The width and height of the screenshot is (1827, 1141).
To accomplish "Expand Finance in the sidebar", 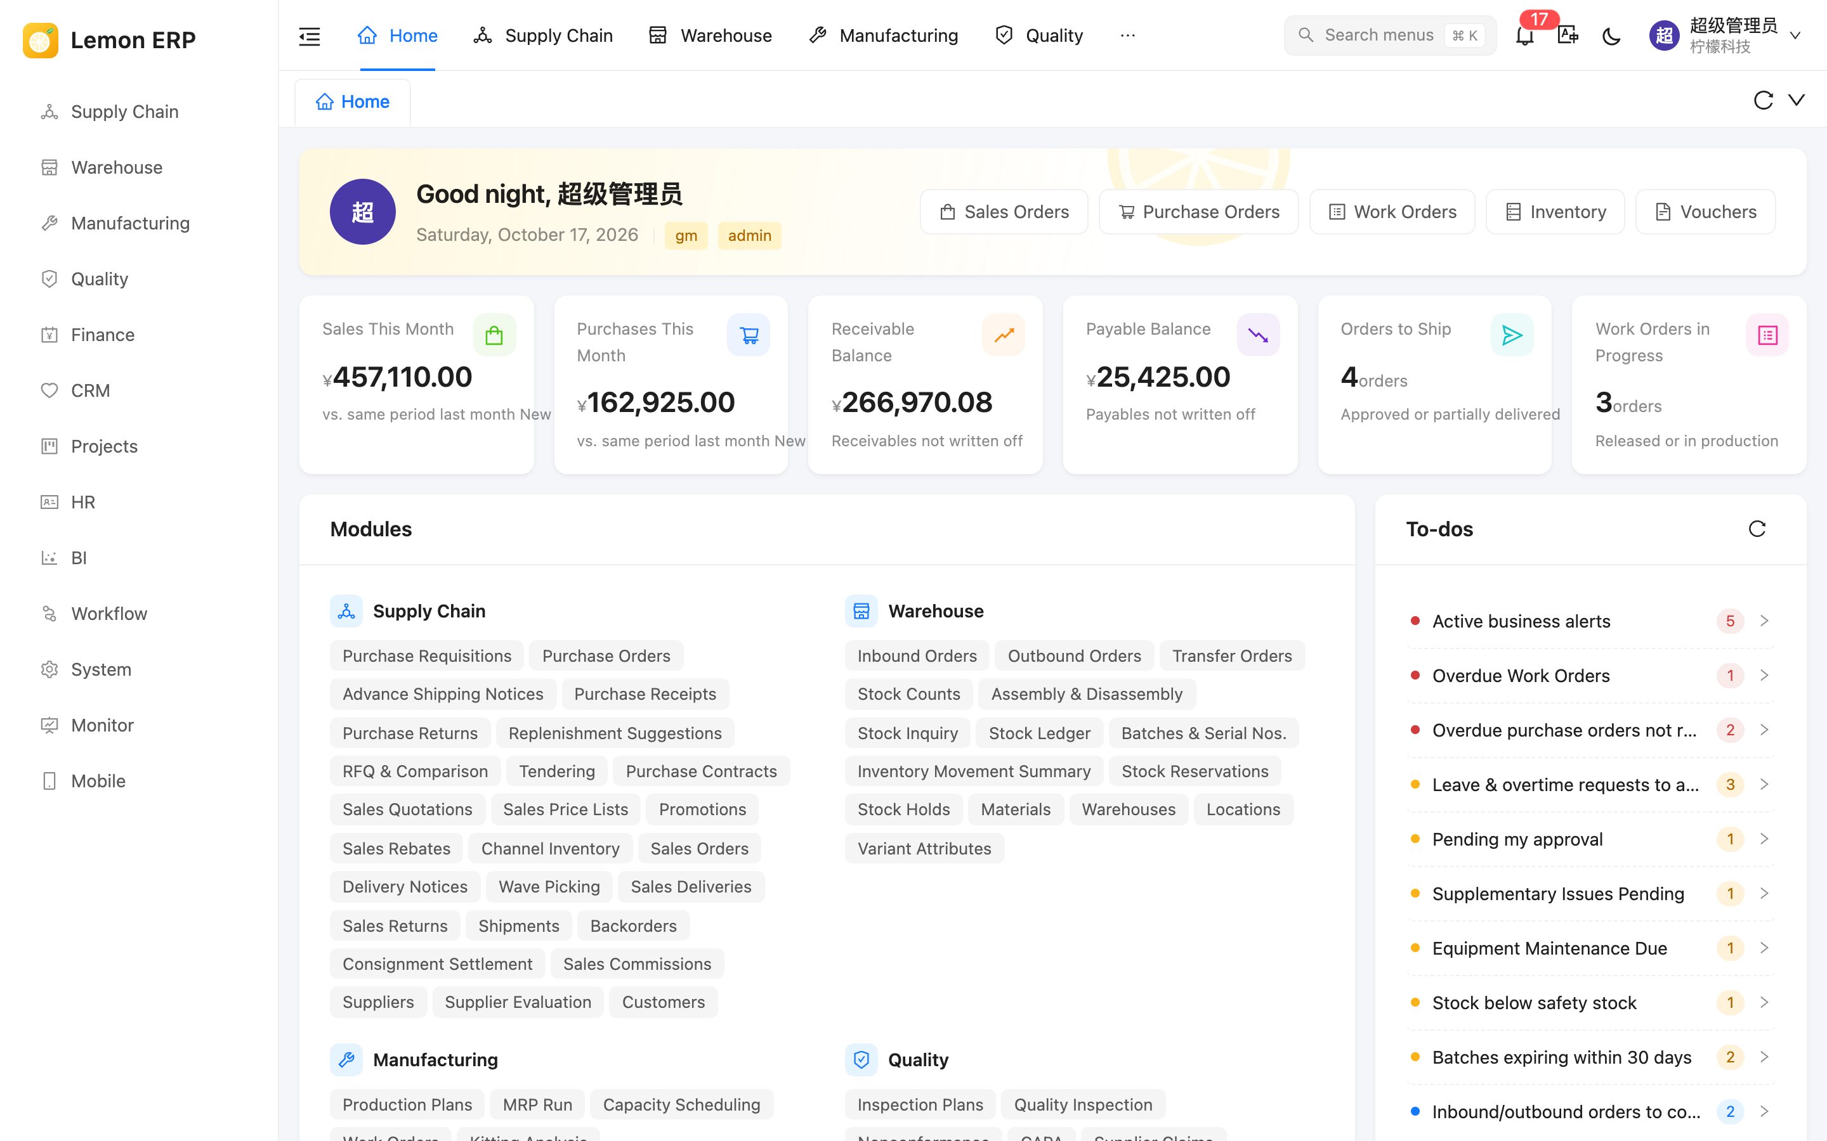I will tap(139, 335).
